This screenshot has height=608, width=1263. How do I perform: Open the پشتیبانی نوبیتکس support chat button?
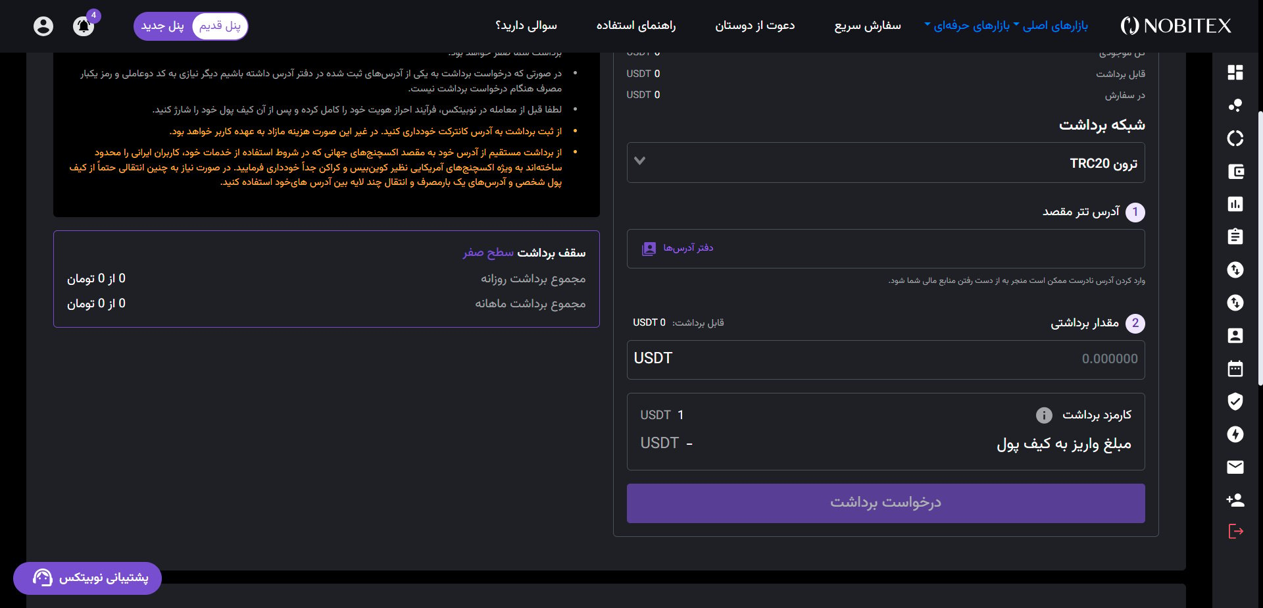[x=87, y=578]
